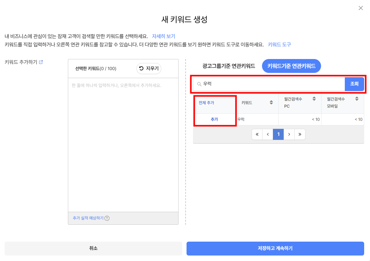Open the external link icon beside 키워드 추가하기
This screenshot has width=370, height=261.
pyautogui.click(x=41, y=62)
